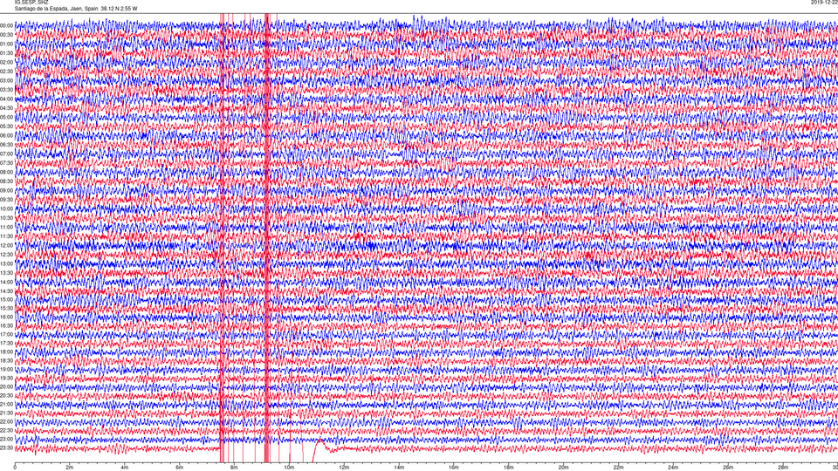The width and height of the screenshot is (838, 471).
Task: Select the 01:00 time row label
Action: tap(7, 44)
